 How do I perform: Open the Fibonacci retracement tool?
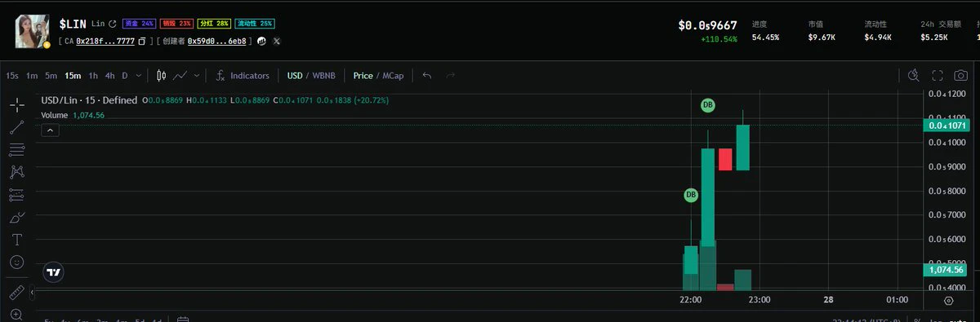coord(16,150)
